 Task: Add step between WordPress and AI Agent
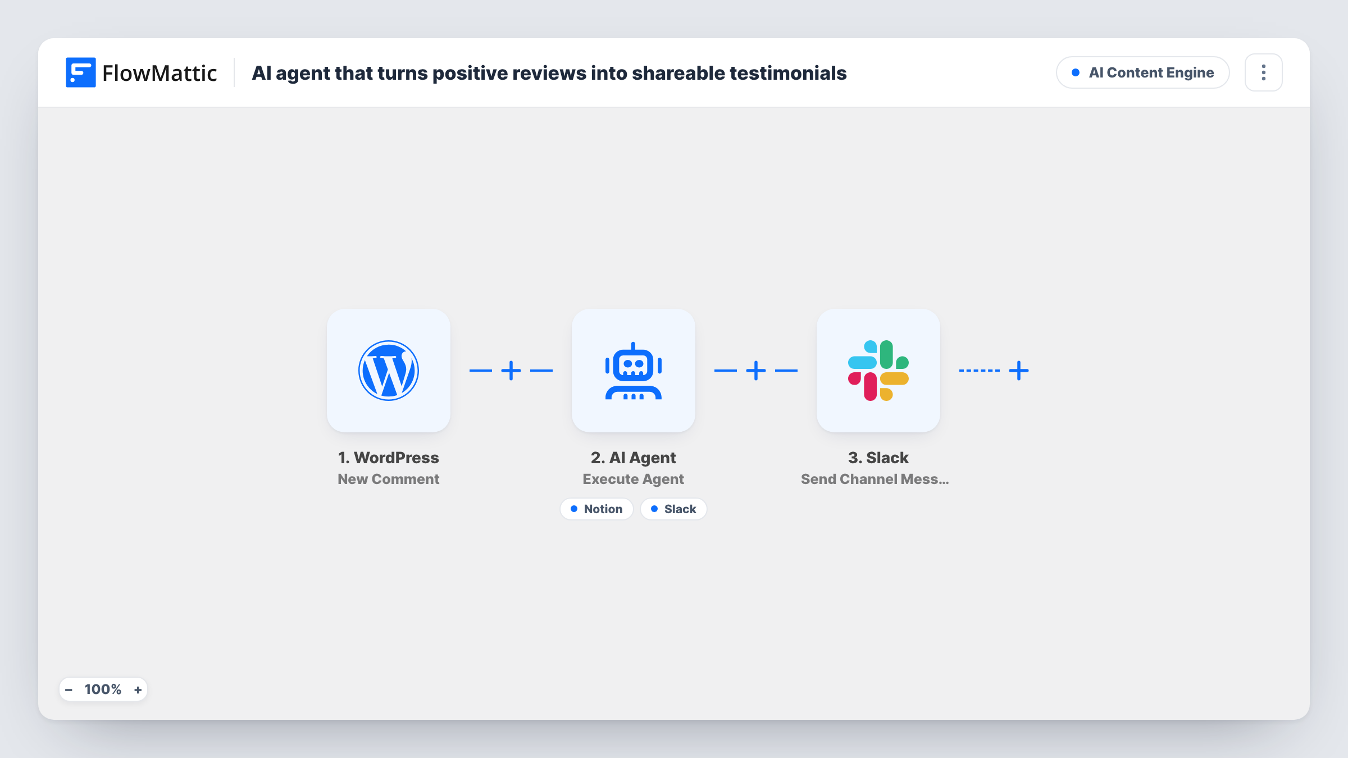(x=511, y=371)
